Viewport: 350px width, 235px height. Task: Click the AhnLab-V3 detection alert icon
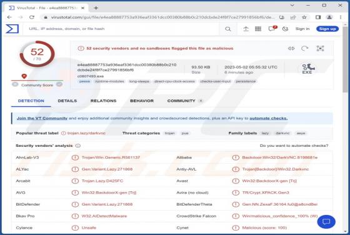click(x=75, y=157)
